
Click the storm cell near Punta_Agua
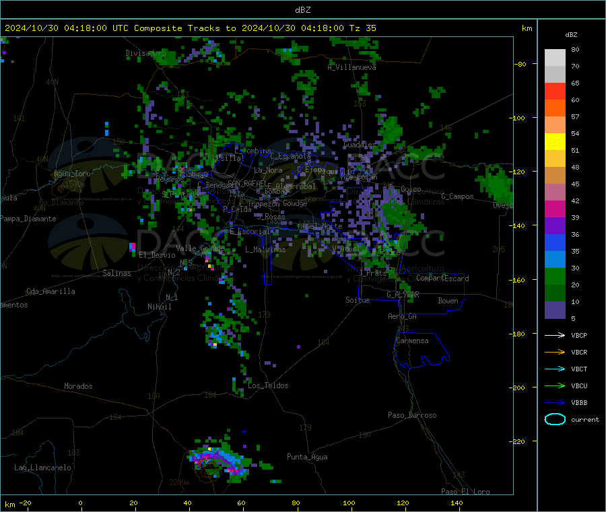point(220,462)
